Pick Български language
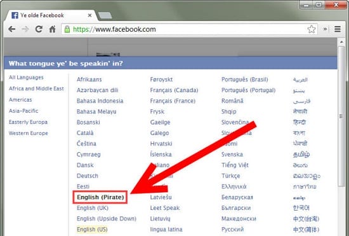 pos(236,208)
